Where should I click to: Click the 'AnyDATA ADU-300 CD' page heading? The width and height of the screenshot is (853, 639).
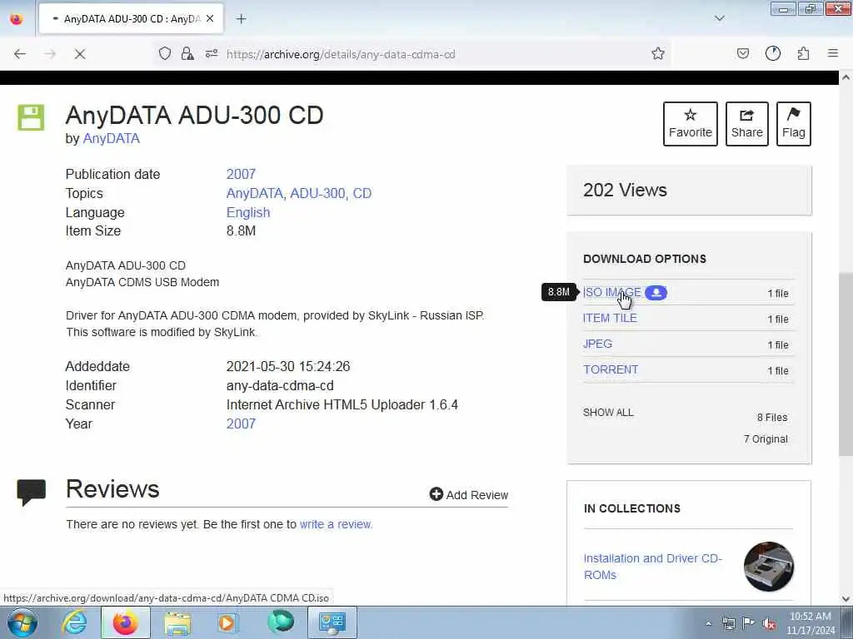pyautogui.click(x=194, y=115)
